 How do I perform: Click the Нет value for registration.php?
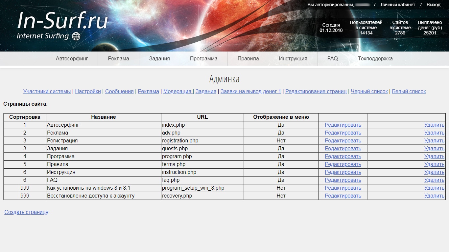281,141
